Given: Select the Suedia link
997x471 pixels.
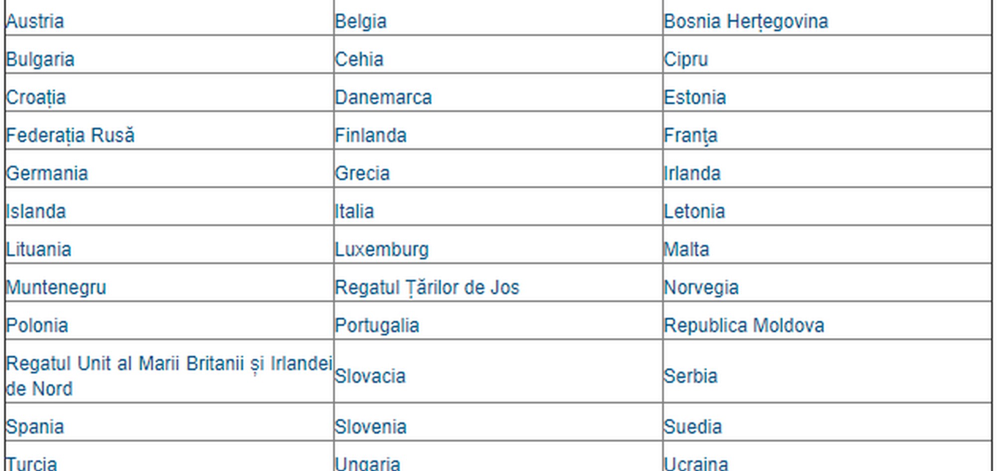Looking at the screenshot, I should point(692,427).
